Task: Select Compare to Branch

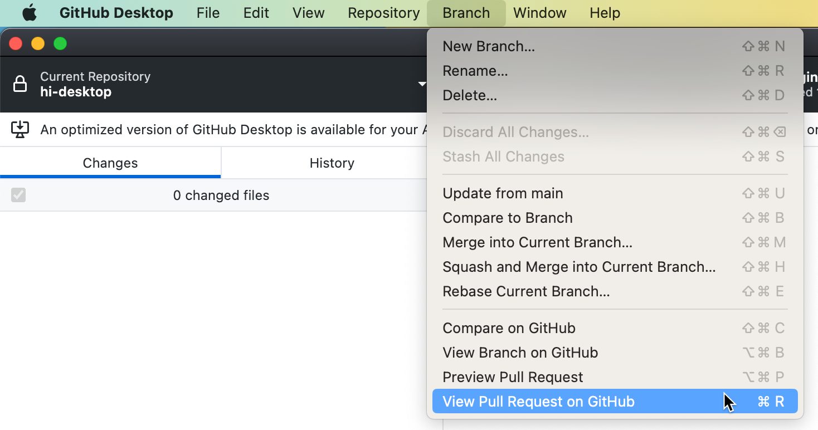Action: [x=508, y=218]
